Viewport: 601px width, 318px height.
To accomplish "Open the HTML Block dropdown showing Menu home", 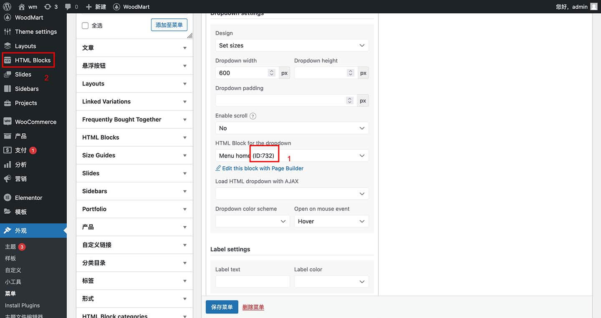I will (292, 155).
